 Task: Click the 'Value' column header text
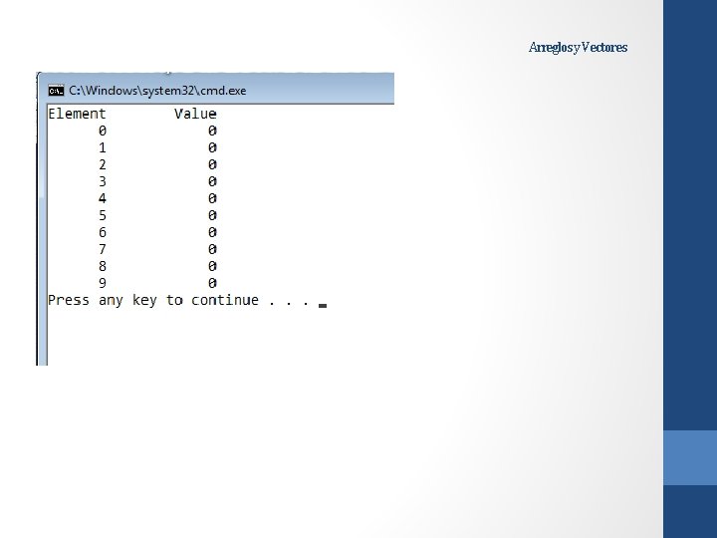[195, 114]
